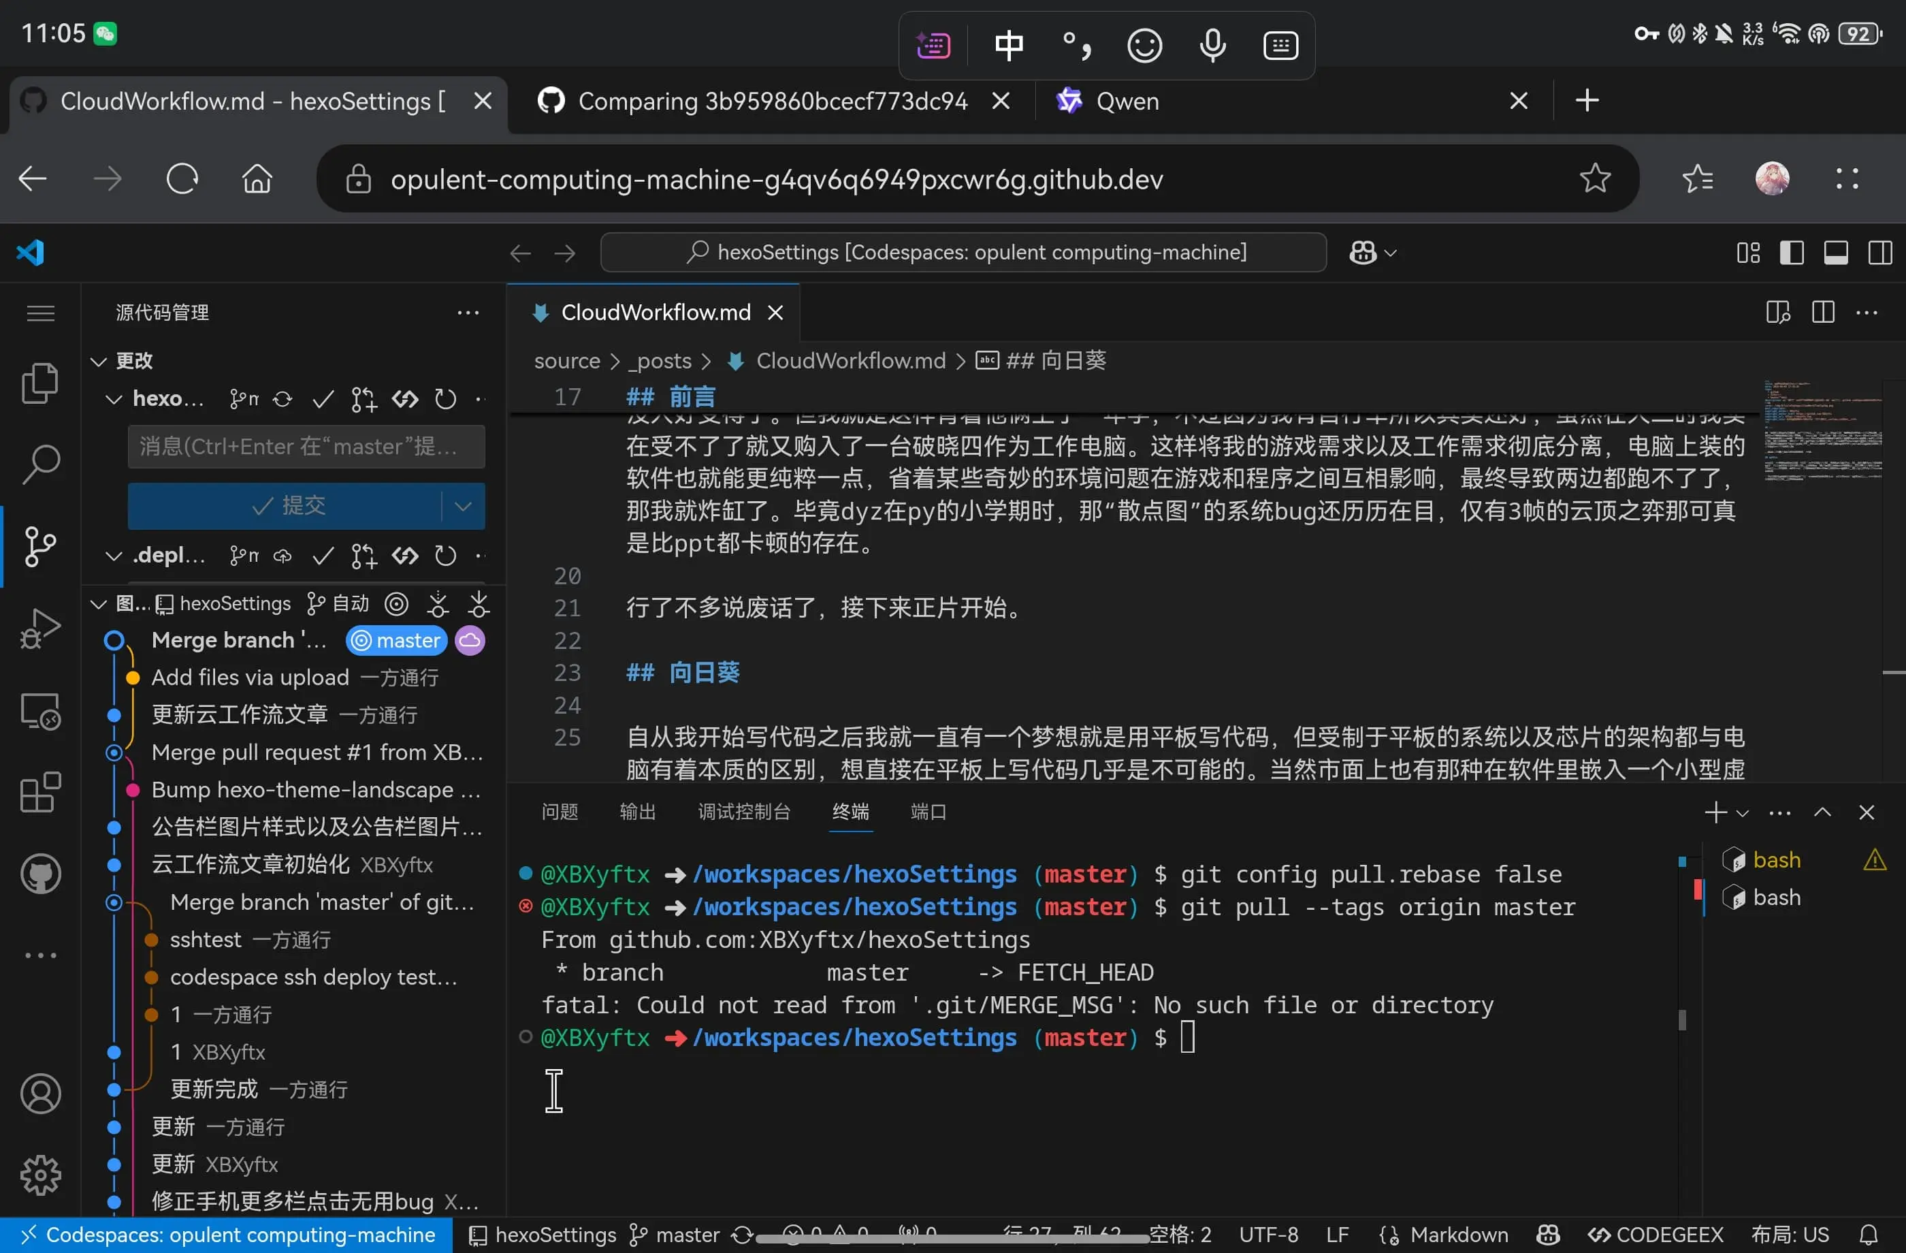1906x1253 pixels.
Task: Toggle bottom panel visibility
Action: pyautogui.click(x=1835, y=253)
